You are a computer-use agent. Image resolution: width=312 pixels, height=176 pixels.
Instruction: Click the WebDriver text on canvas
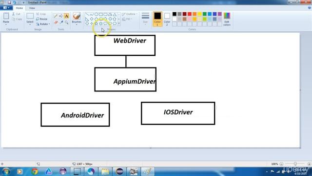pos(130,41)
